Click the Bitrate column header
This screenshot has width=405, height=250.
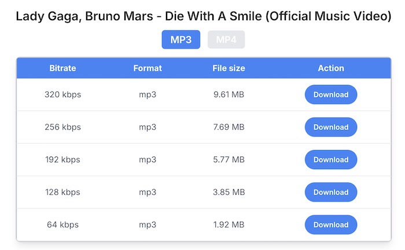pyautogui.click(x=62, y=68)
